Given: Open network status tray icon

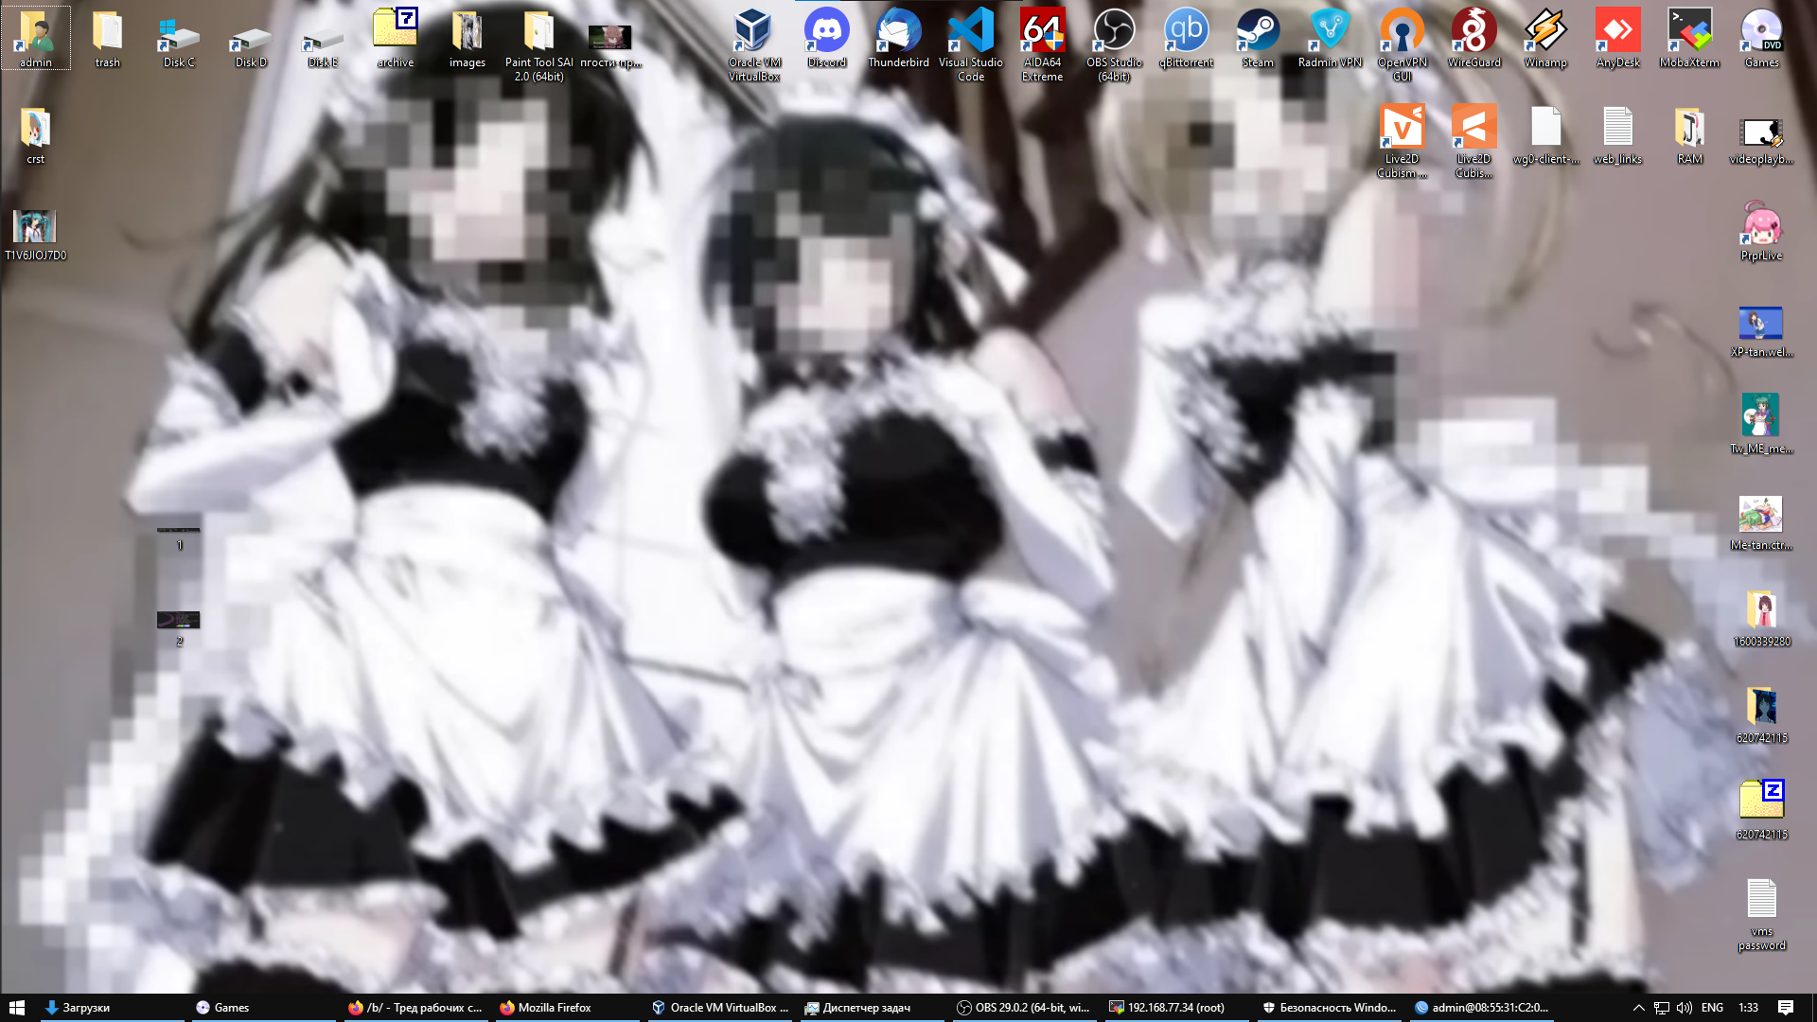Looking at the screenshot, I should [1662, 1008].
